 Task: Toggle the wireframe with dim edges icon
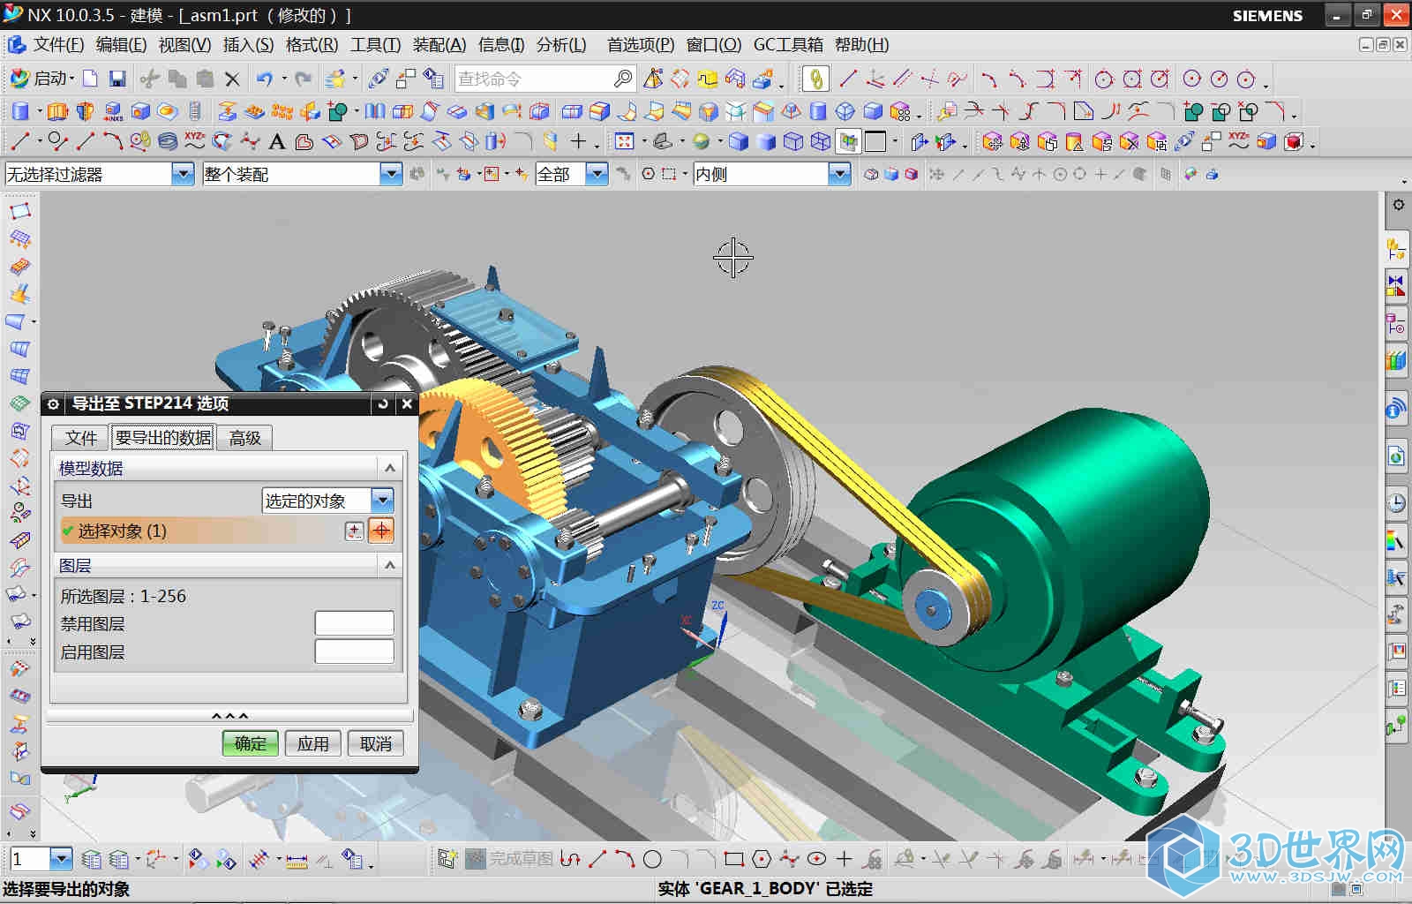click(x=793, y=141)
